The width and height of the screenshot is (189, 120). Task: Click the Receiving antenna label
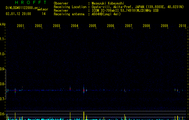coord(69,14)
